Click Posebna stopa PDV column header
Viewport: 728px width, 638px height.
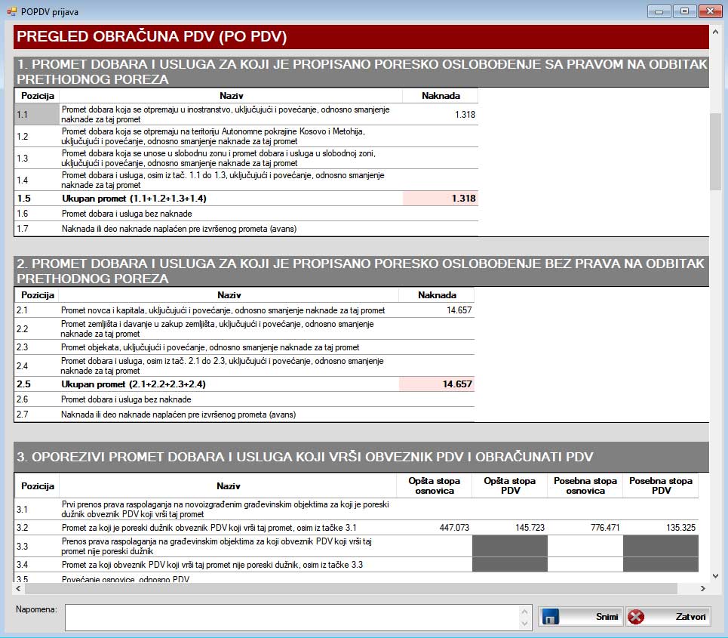[x=661, y=485]
